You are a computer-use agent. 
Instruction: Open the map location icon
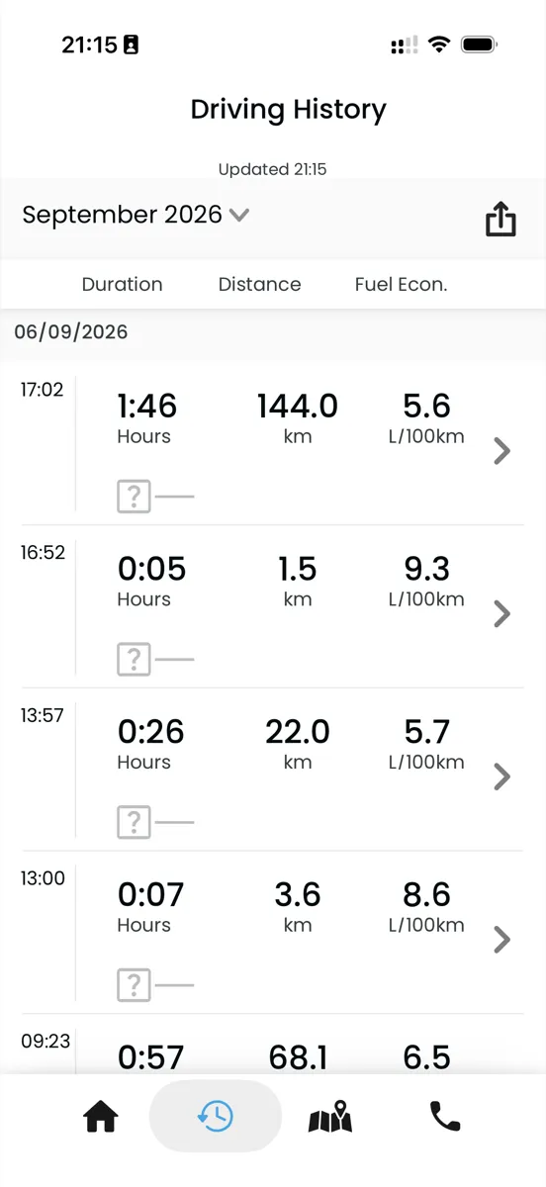coord(330,1117)
